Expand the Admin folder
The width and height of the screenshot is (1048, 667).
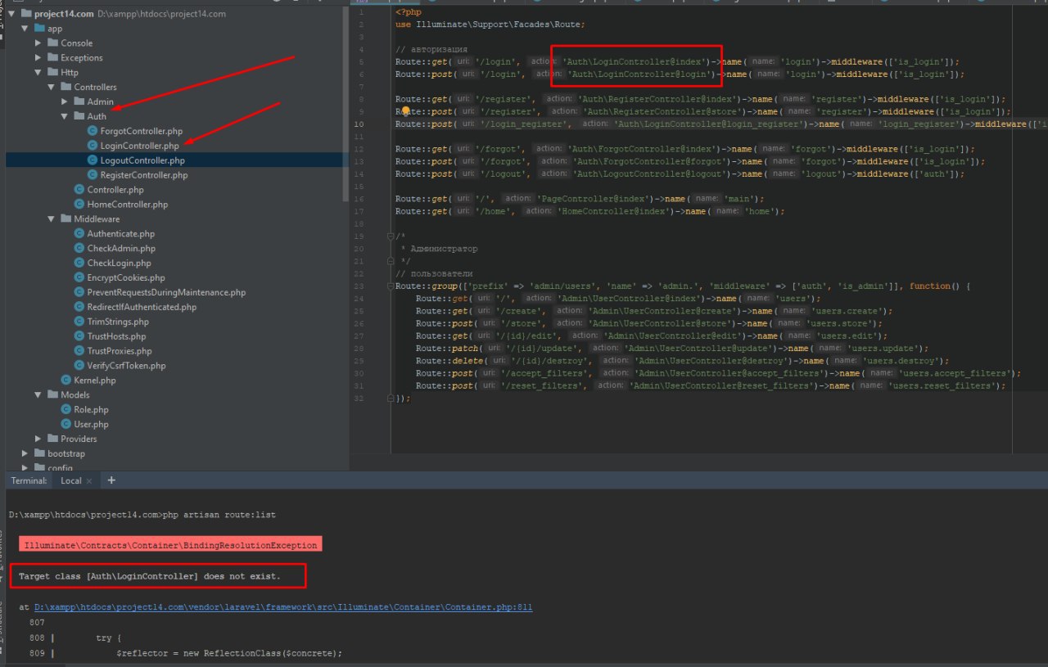pyautogui.click(x=65, y=102)
